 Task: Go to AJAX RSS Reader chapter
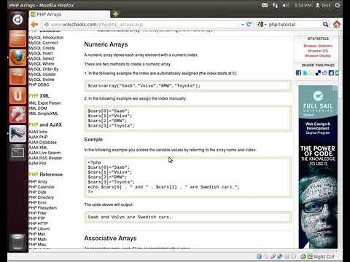click(x=45, y=158)
